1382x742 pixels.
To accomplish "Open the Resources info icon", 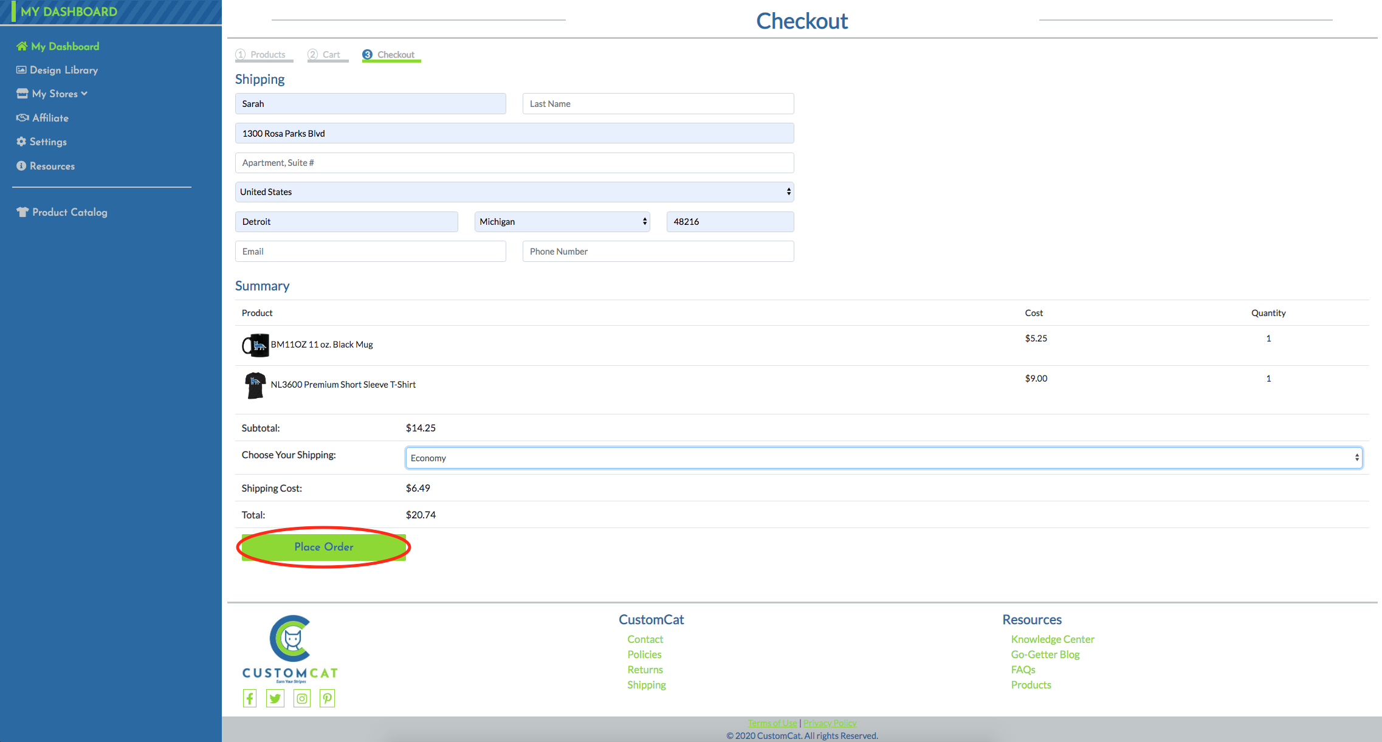I will [22, 165].
